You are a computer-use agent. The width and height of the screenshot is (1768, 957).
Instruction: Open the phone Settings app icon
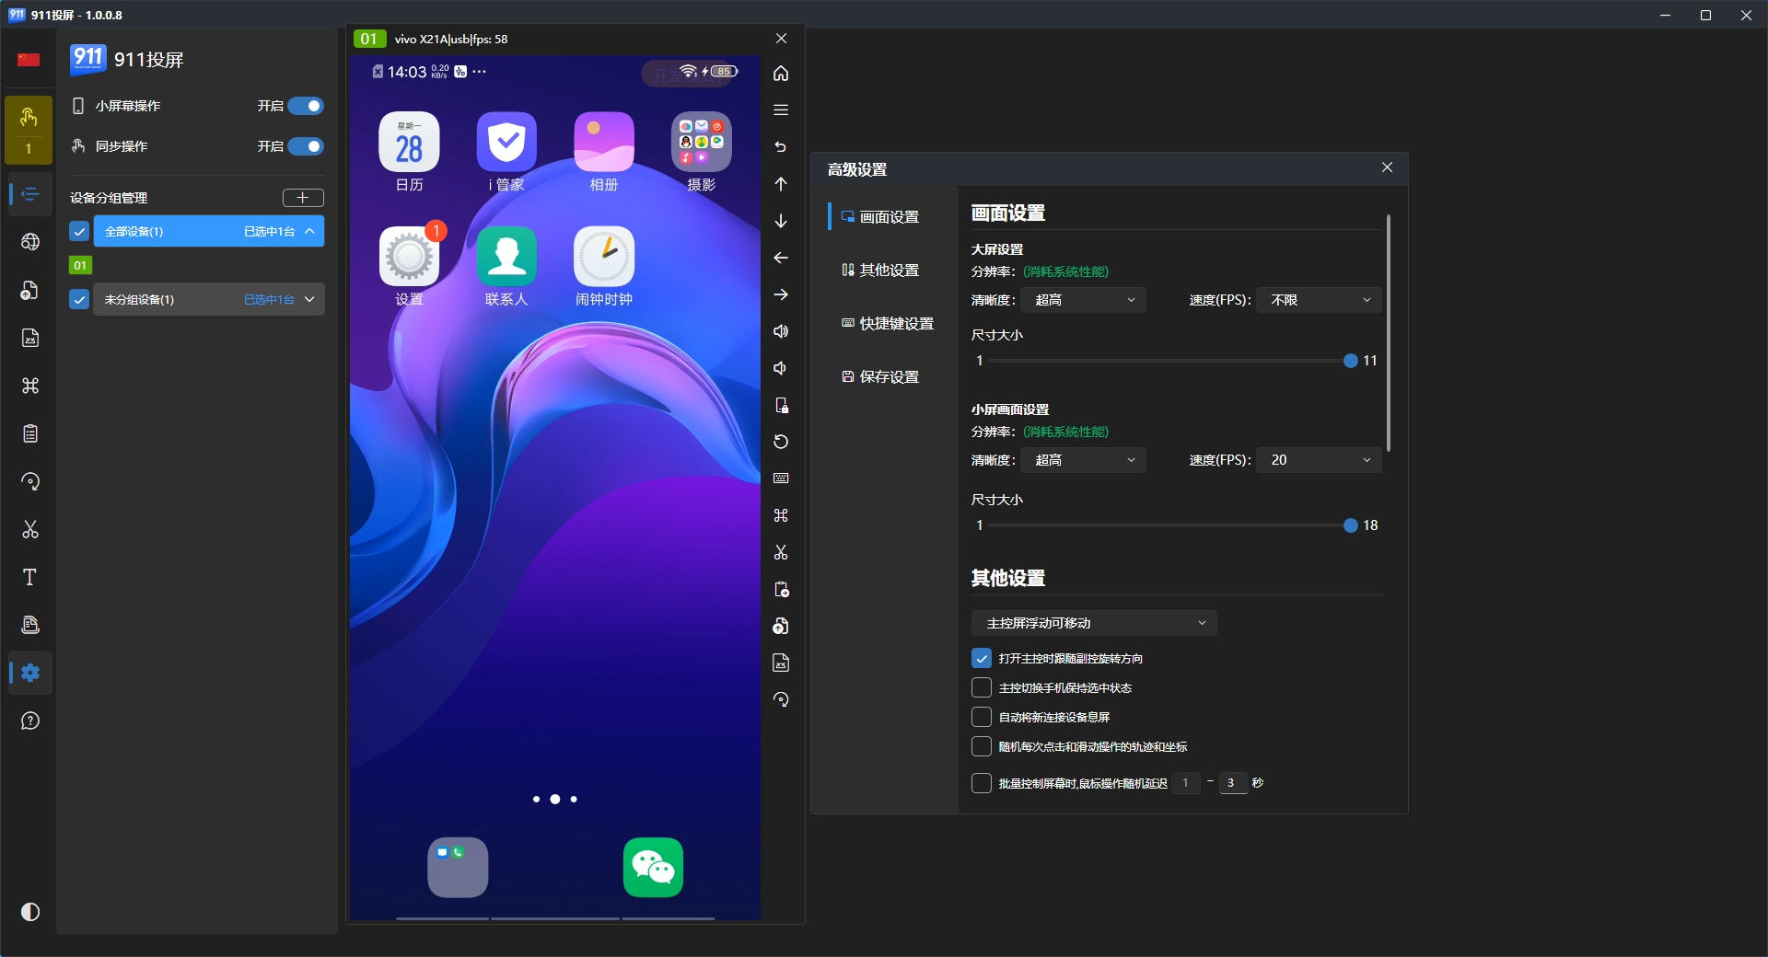pos(409,258)
